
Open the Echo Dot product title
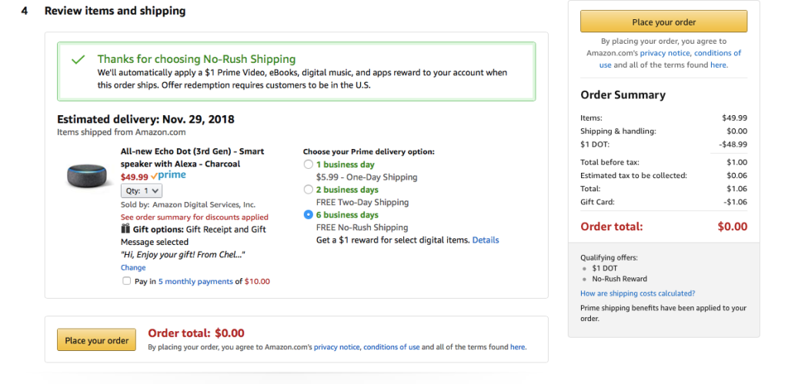[192, 157]
